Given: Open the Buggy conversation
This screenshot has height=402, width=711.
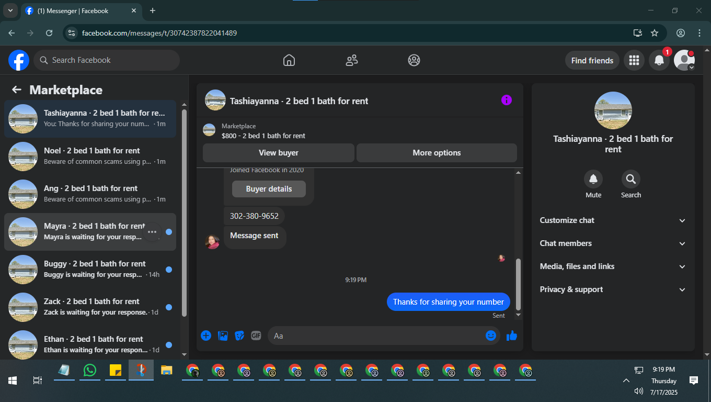Looking at the screenshot, I should (90, 270).
